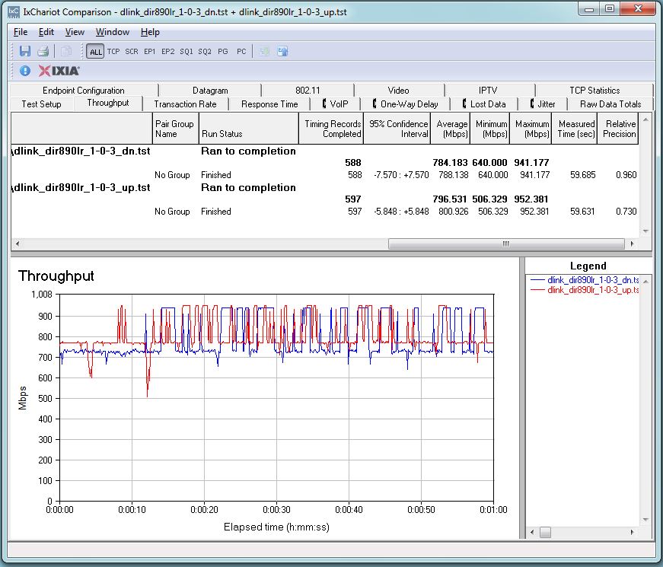Click results table scroll up arrow
Image resolution: width=663 pixels, height=567 pixels.
(645, 120)
